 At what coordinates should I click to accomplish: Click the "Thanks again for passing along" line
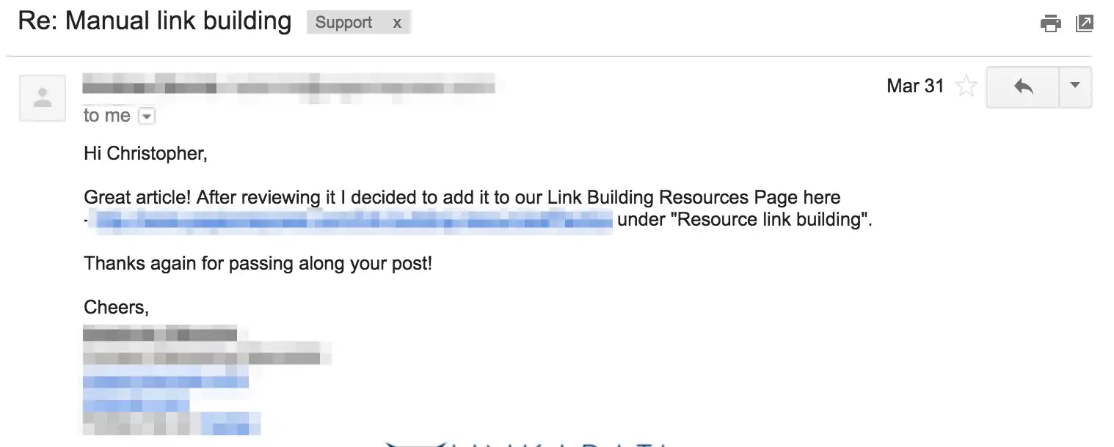(x=258, y=263)
